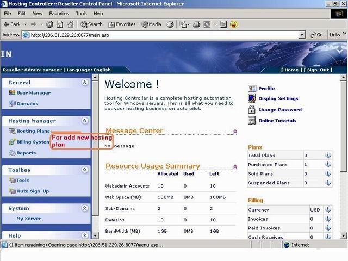Open Hosting Plans link
The image size is (348, 261).
point(33,131)
